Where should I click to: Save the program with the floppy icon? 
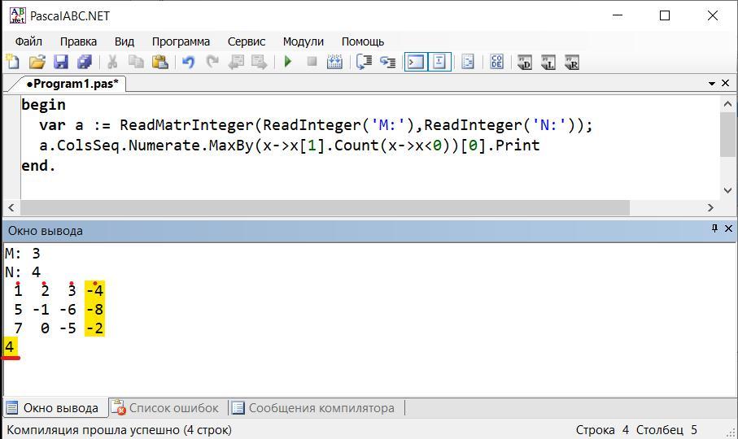[60, 62]
